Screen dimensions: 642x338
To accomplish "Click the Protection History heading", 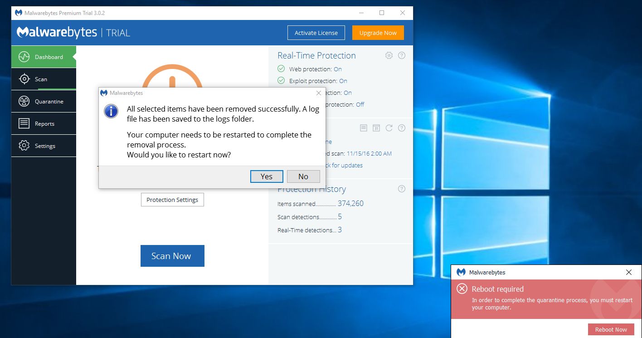I will (x=311, y=189).
